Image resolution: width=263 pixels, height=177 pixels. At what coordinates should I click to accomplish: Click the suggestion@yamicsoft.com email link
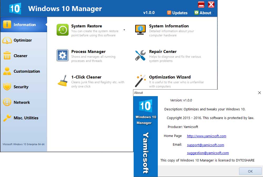pos(208,153)
